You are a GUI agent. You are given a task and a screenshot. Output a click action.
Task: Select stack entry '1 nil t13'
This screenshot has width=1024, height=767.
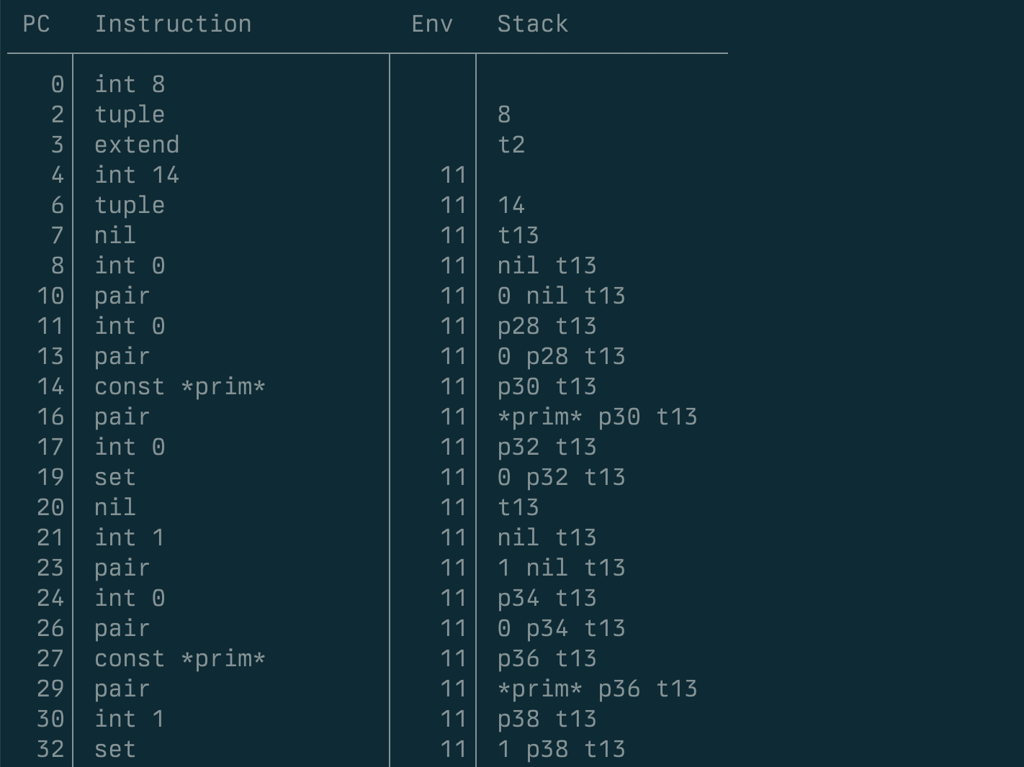[x=562, y=568]
